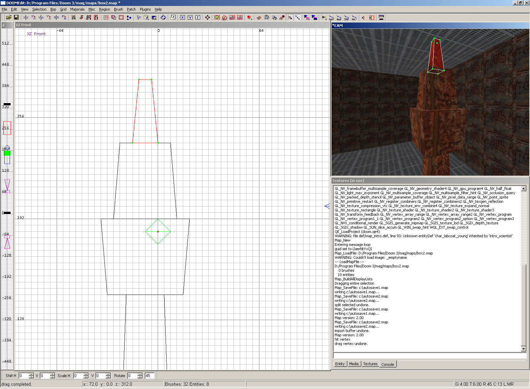Click the red no-entry circle toolbar icon
The height and width of the screenshot is (389, 530).
225,18
